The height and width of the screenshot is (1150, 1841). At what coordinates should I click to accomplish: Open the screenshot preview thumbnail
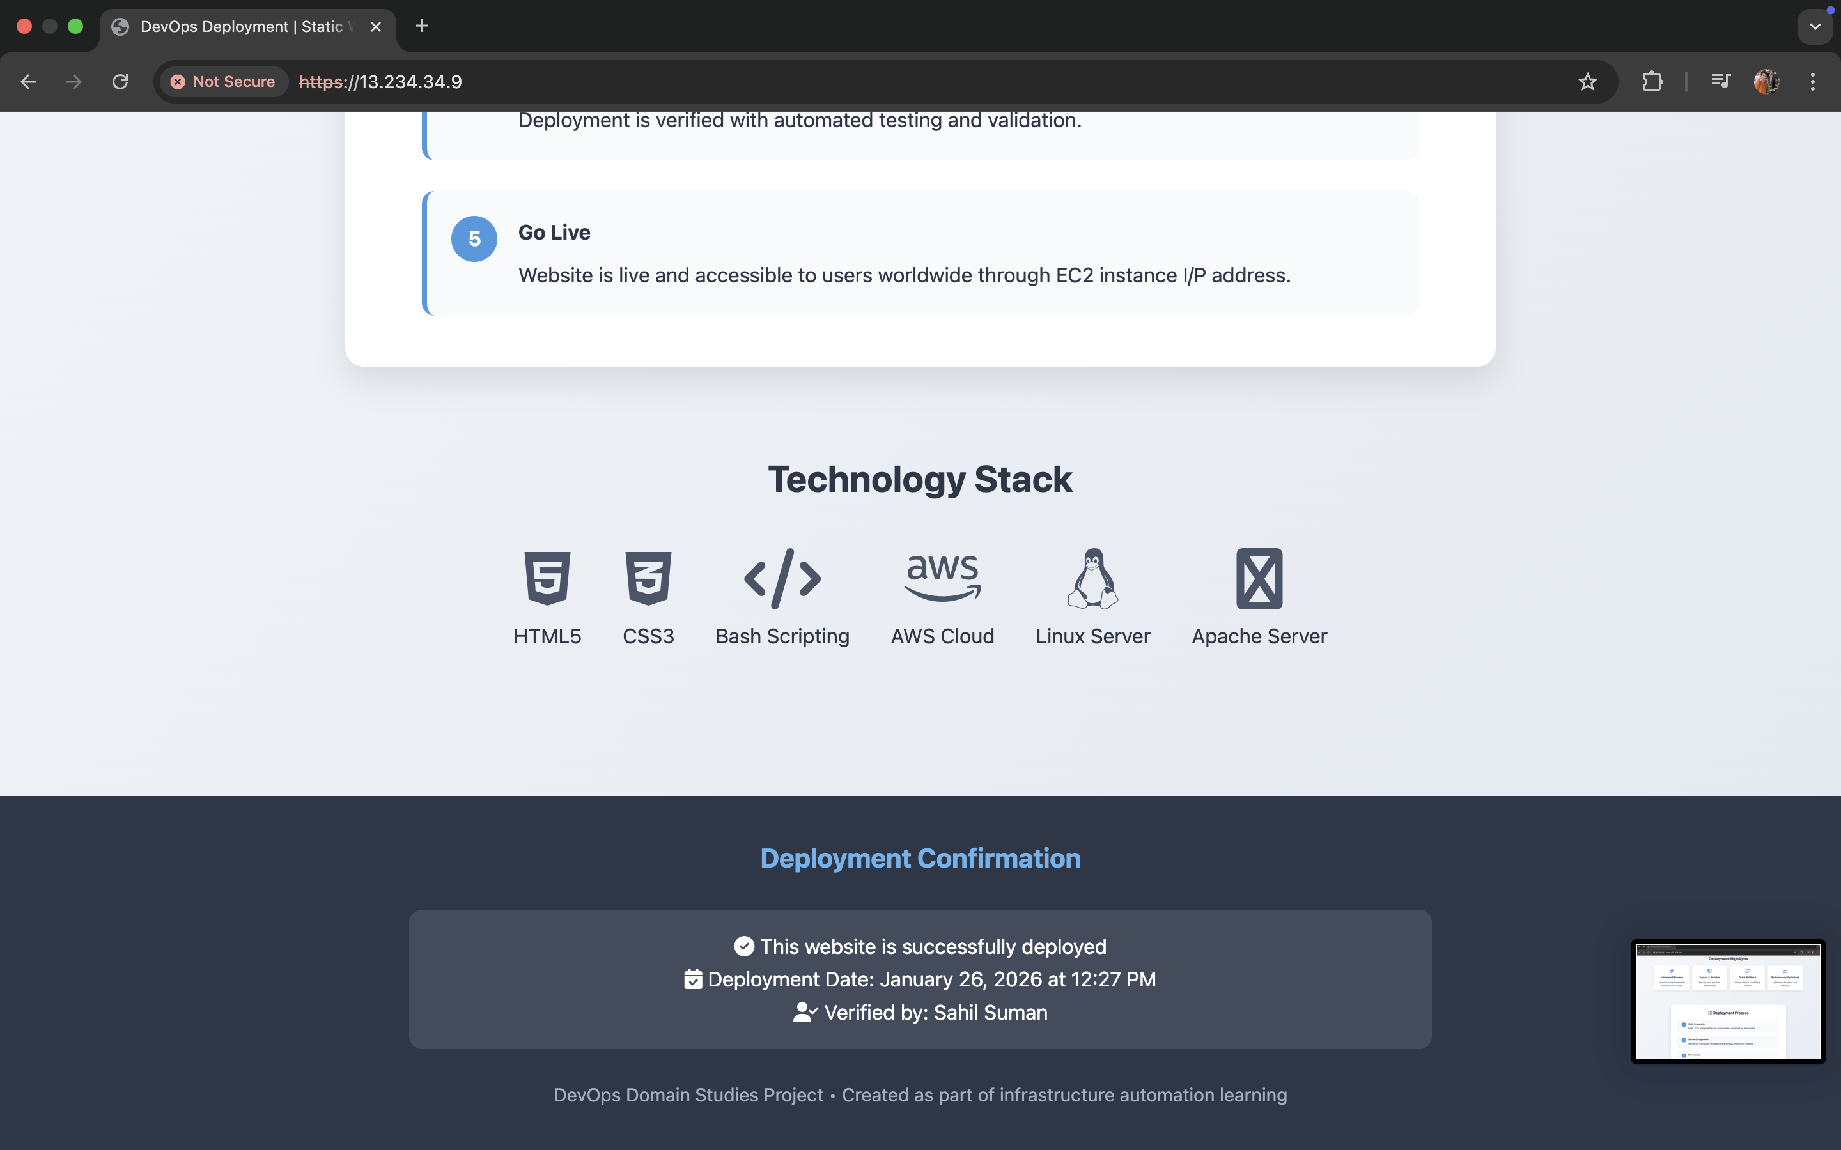1728,1001
